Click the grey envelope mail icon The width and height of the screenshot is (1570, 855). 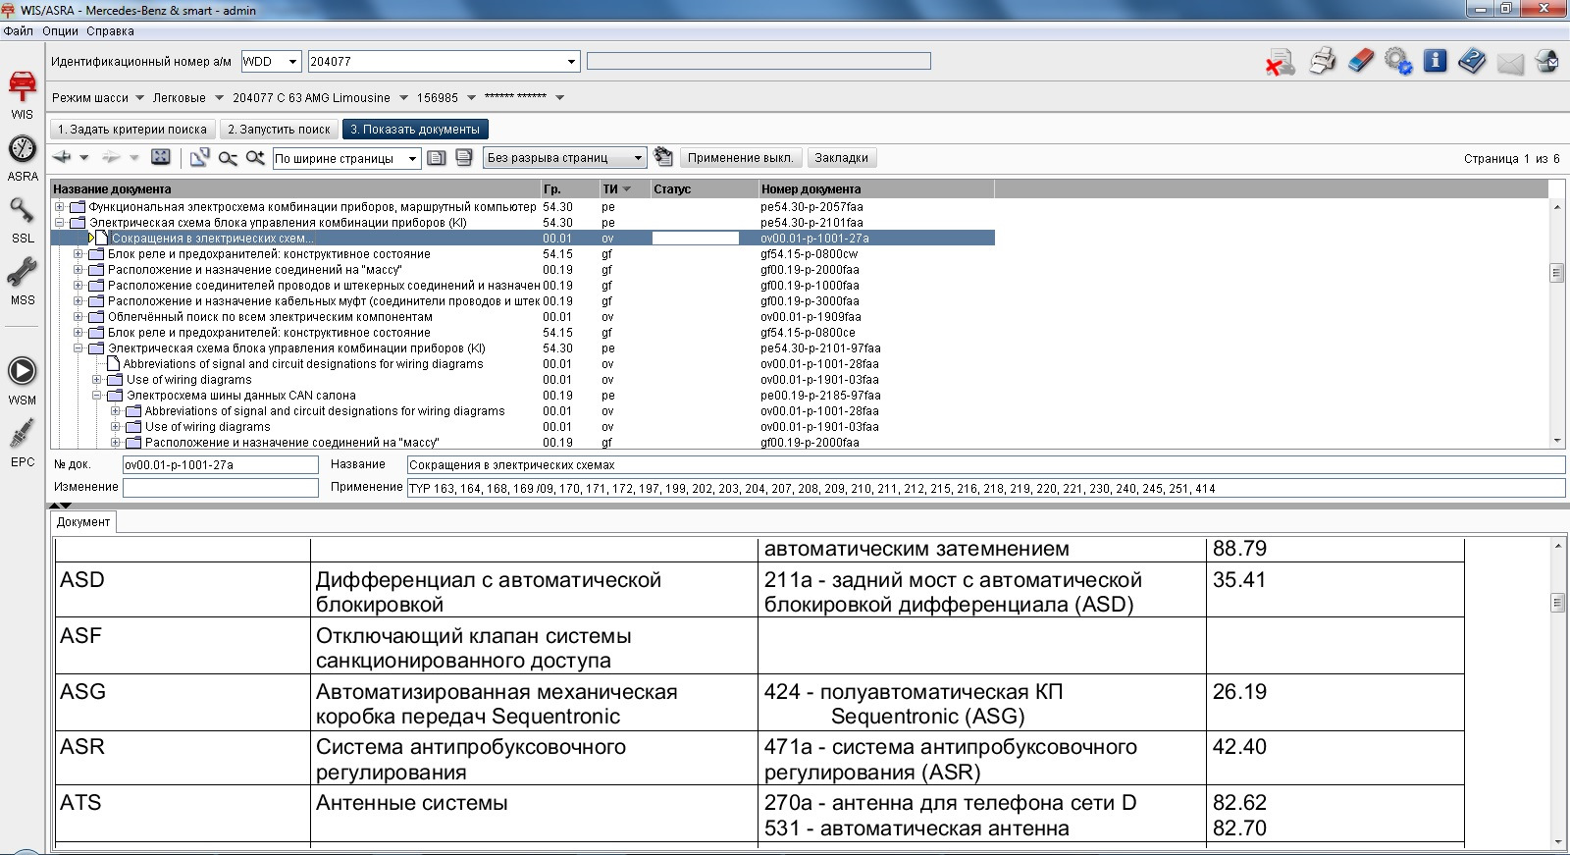[x=1511, y=64]
